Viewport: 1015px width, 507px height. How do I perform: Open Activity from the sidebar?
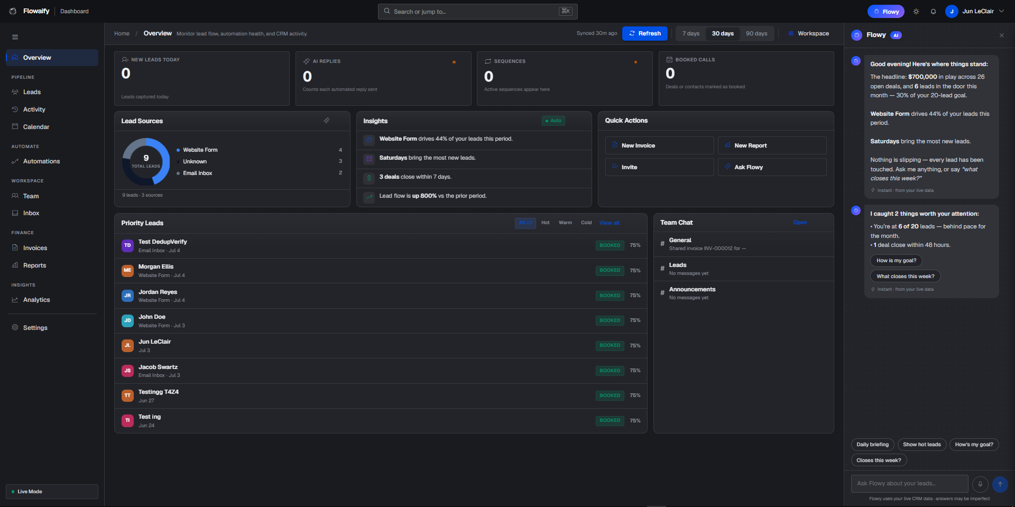point(52,109)
